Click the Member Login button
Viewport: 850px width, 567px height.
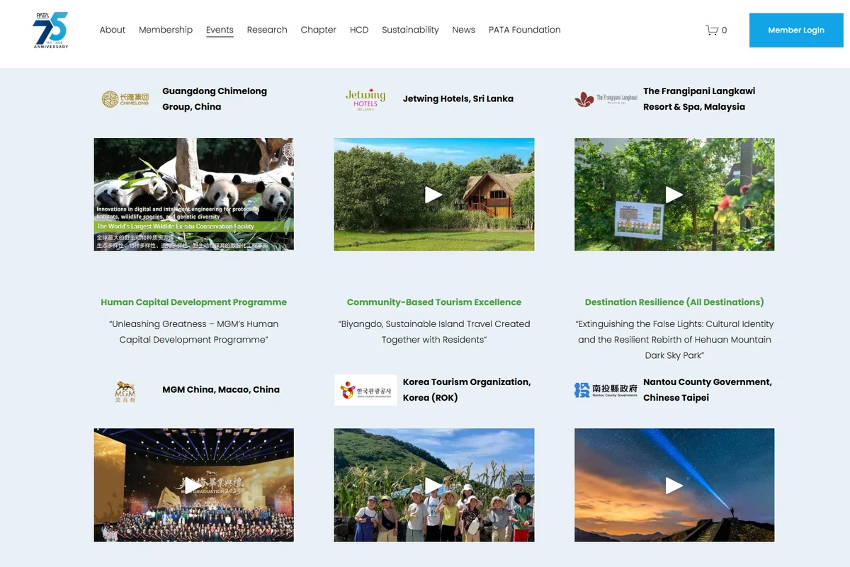click(796, 30)
